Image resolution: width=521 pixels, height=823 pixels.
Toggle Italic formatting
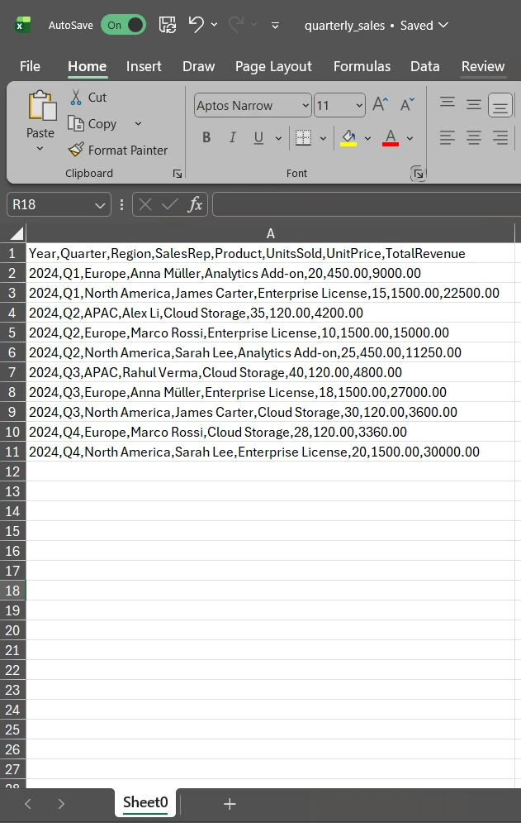click(x=232, y=138)
